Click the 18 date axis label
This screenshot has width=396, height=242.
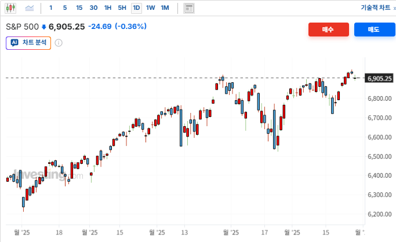[59, 232]
